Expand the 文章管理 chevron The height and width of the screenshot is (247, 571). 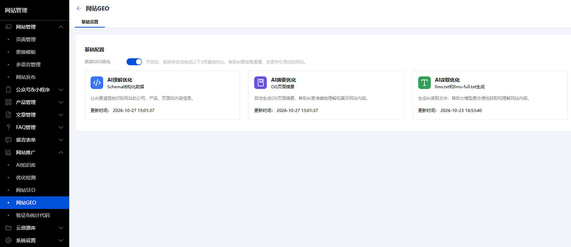pos(60,115)
